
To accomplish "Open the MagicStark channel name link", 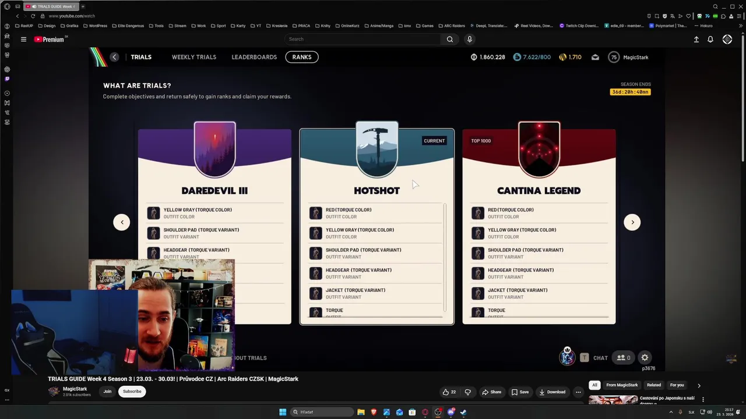I will [75, 389].
